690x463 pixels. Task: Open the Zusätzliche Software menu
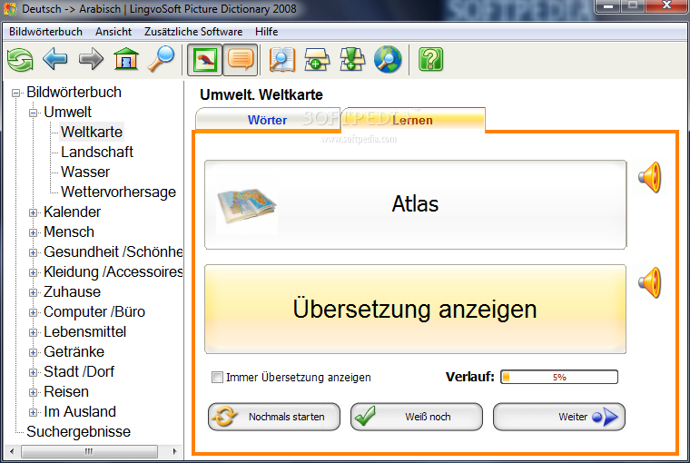pos(193,32)
